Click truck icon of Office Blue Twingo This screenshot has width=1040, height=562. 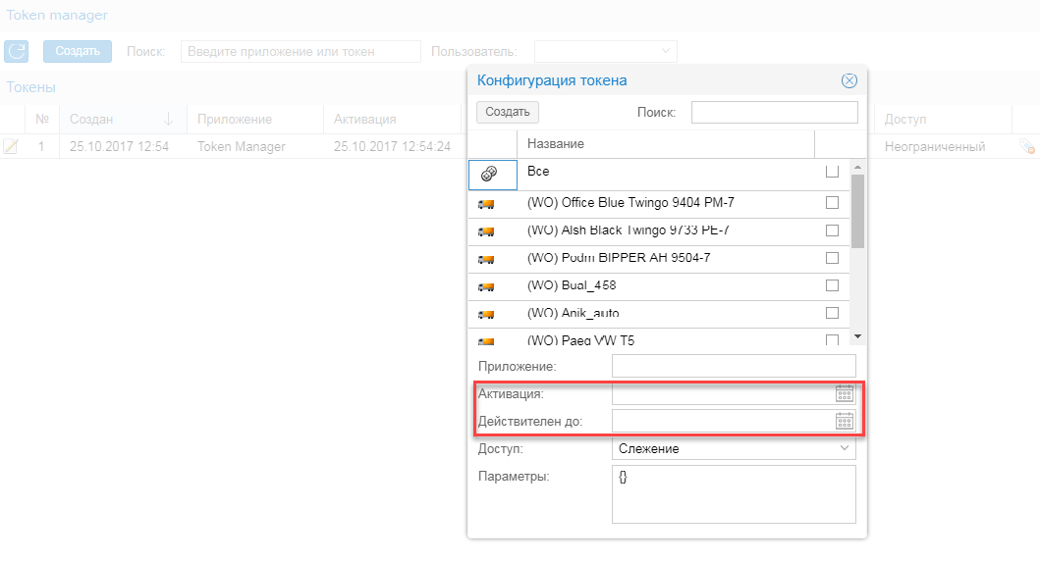pos(486,203)
